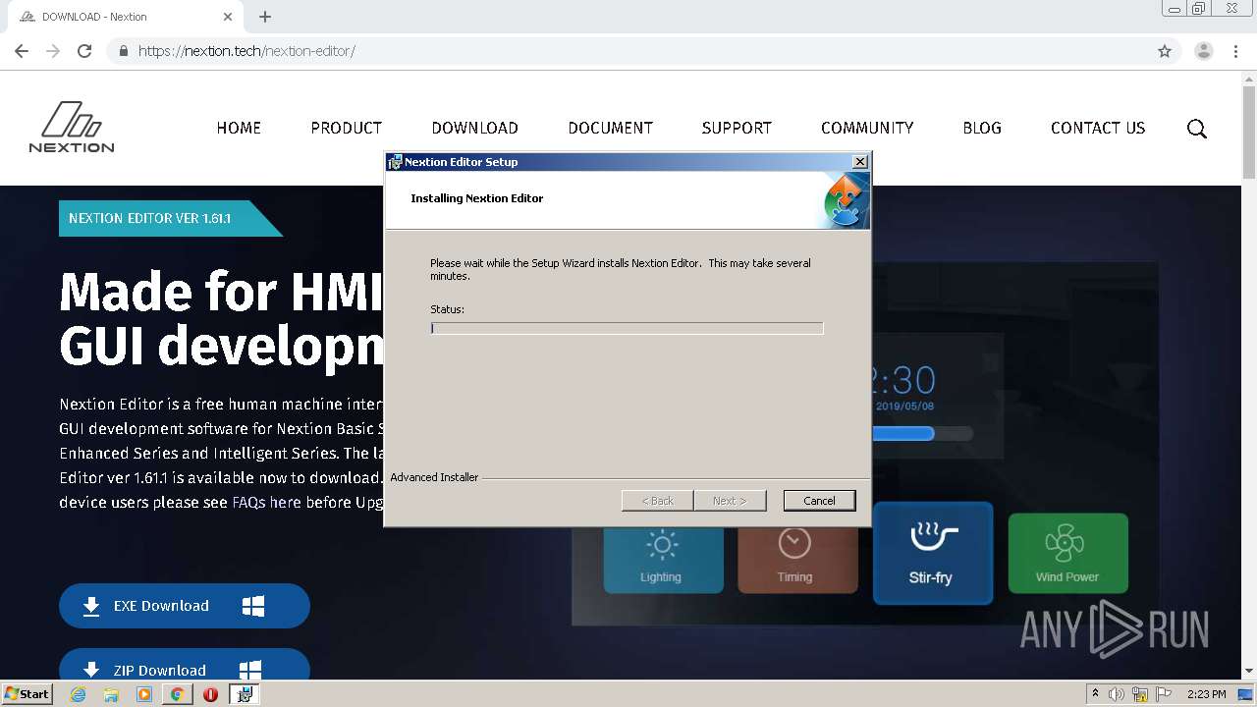
Task: Click the ZIP Download button
Action: [185, 666]
